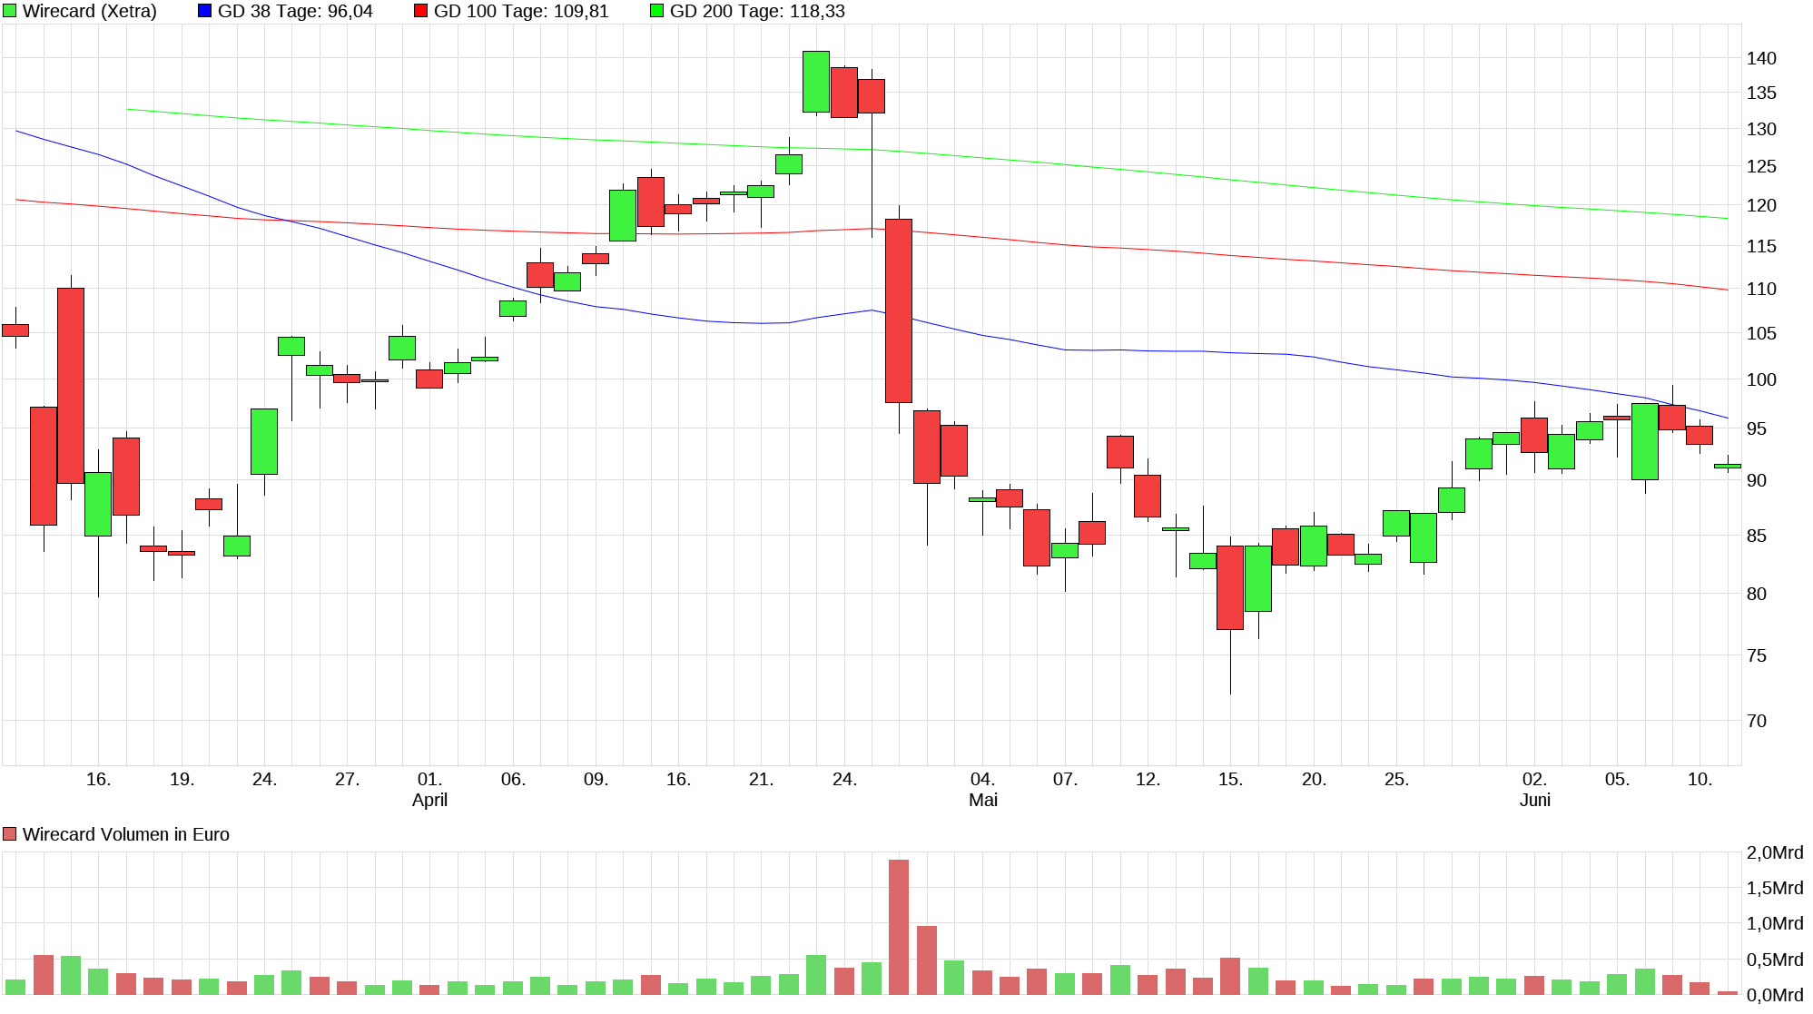Click the 140 price axis label
The image size is (1813, 1014).
[1761, 58]
